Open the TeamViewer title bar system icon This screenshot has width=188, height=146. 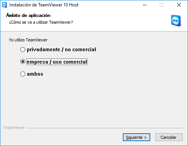(5, 5)
